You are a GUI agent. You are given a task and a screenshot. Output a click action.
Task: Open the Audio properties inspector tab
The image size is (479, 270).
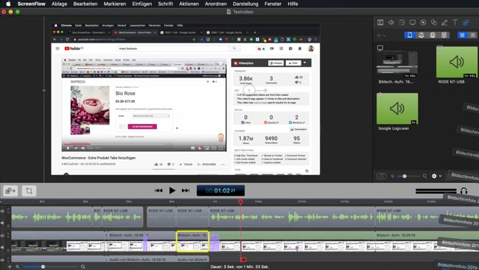(391, 22)
